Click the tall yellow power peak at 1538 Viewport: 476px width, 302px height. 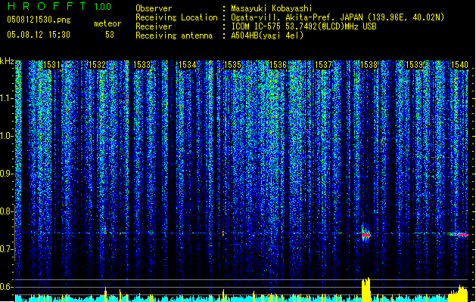[366, 290]
